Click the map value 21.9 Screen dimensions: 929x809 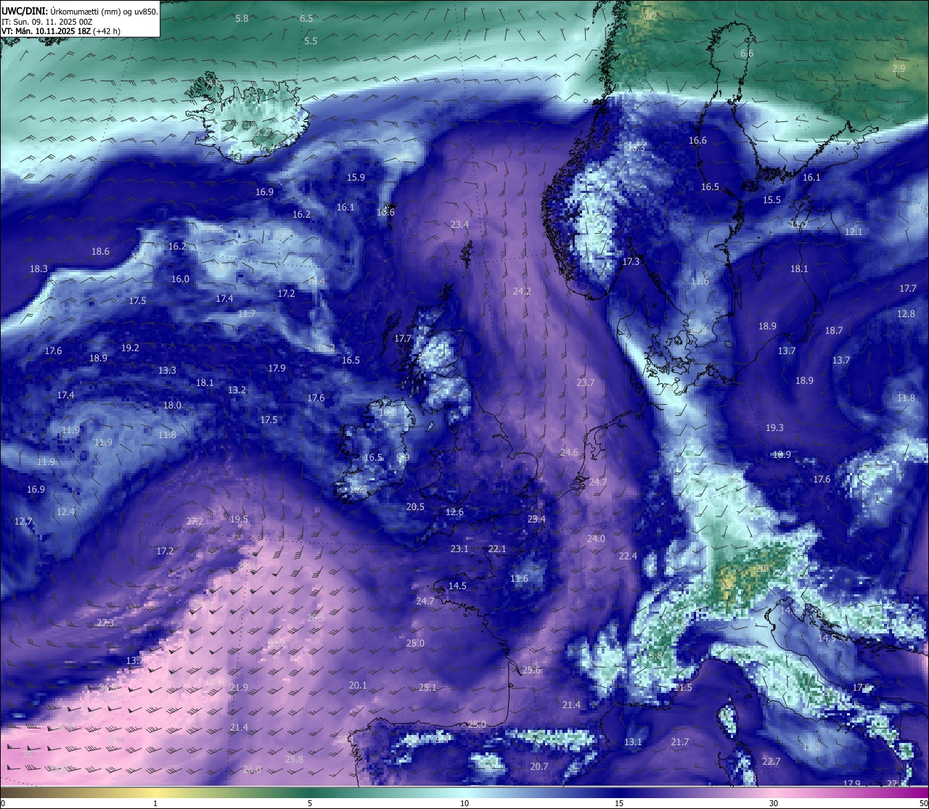tap(239, 688)
